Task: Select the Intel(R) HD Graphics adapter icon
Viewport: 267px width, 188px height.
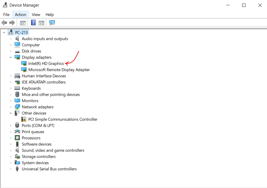Action: coord(24,63)
